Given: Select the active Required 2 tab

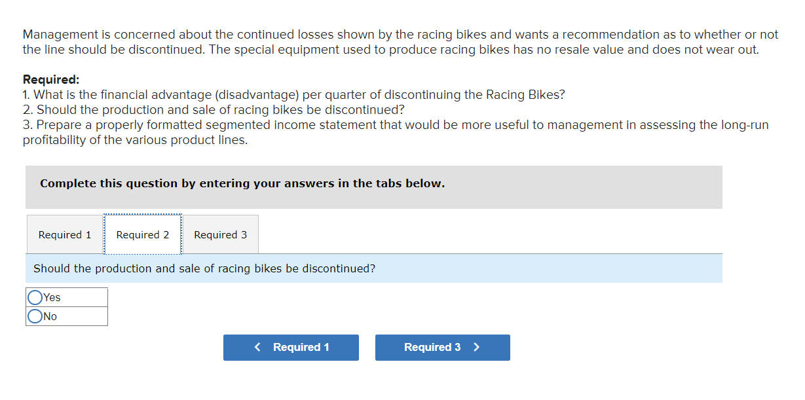Looking at the screenshot, I should pos(142,234).
